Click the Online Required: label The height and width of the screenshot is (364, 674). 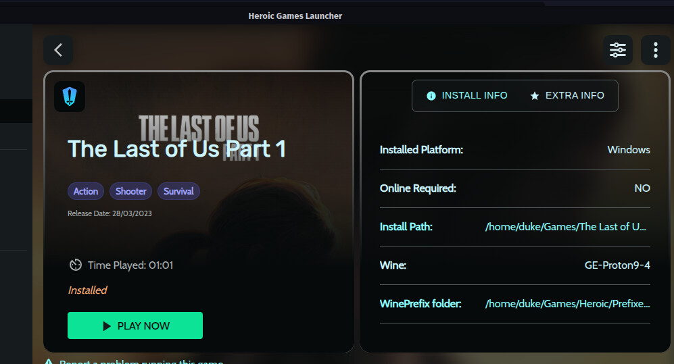click(418, 188)
